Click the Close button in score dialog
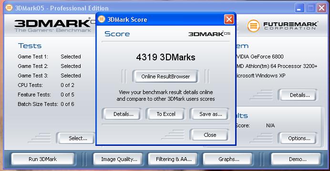The image size is (330, 171). (x=210, y=135)
